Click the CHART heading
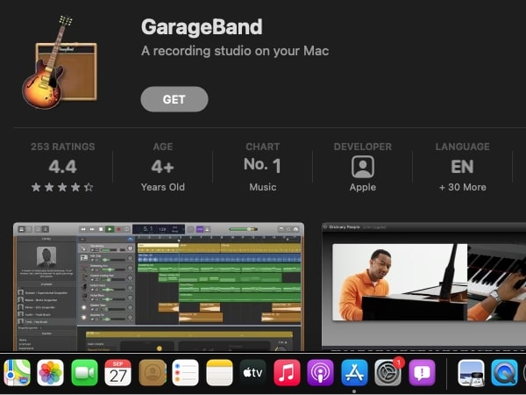526x395 pixels. [x=263, y=147]
